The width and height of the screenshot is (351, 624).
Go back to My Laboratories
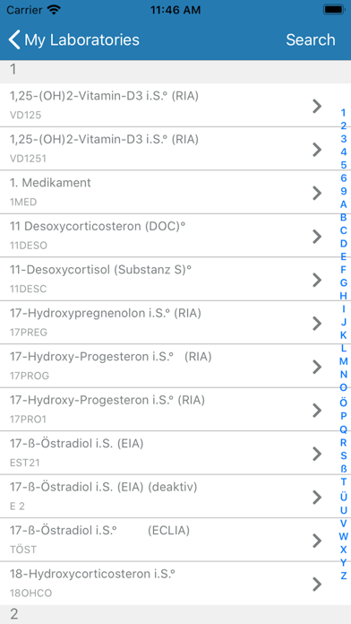pyautogui.click(x=74, y=39)
